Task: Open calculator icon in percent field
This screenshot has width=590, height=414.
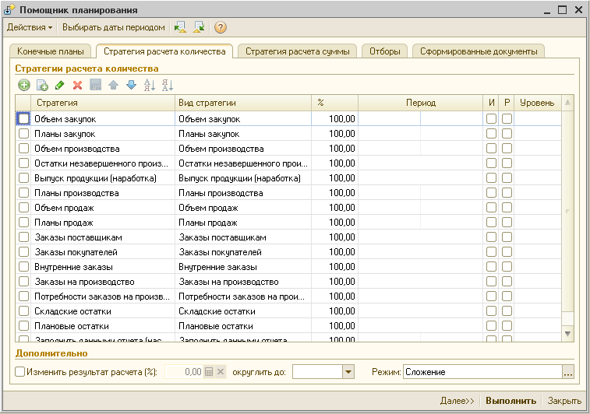Action: 209,372
